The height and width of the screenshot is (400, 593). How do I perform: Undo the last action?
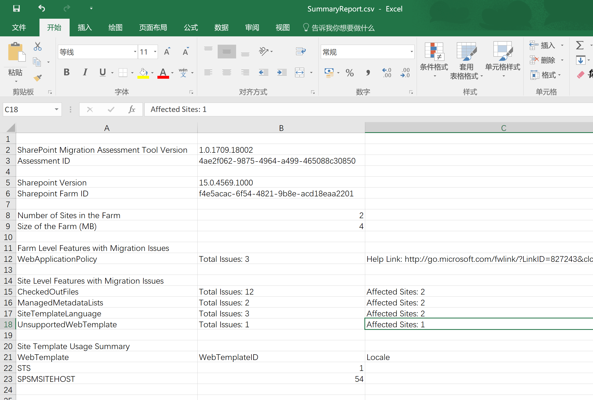(42, 9)
